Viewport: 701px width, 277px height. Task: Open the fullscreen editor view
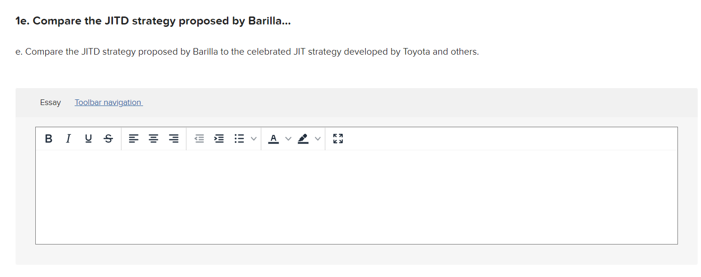(338, 138)
